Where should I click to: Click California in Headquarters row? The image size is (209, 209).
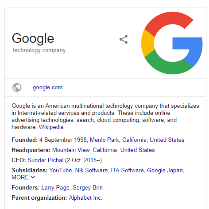[x=105, y=150]
